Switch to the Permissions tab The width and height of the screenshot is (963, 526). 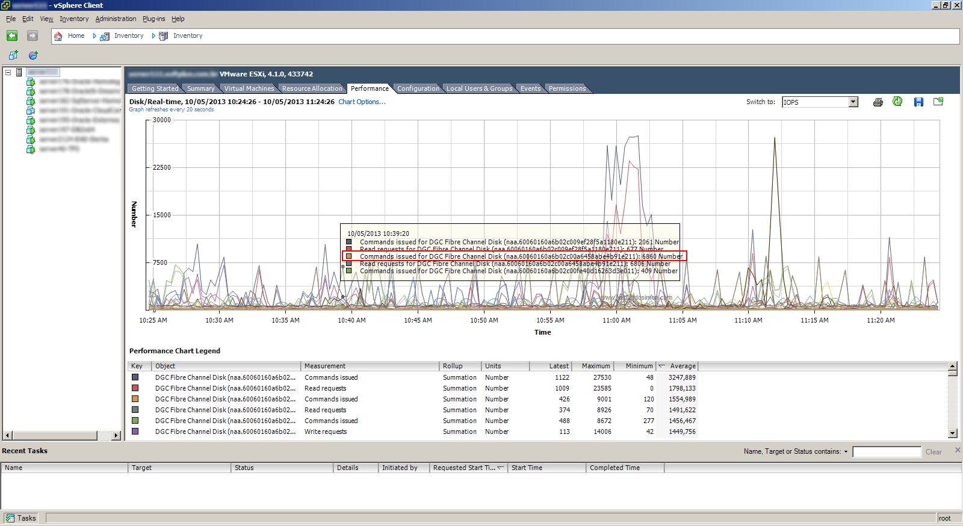click(567, 88)
